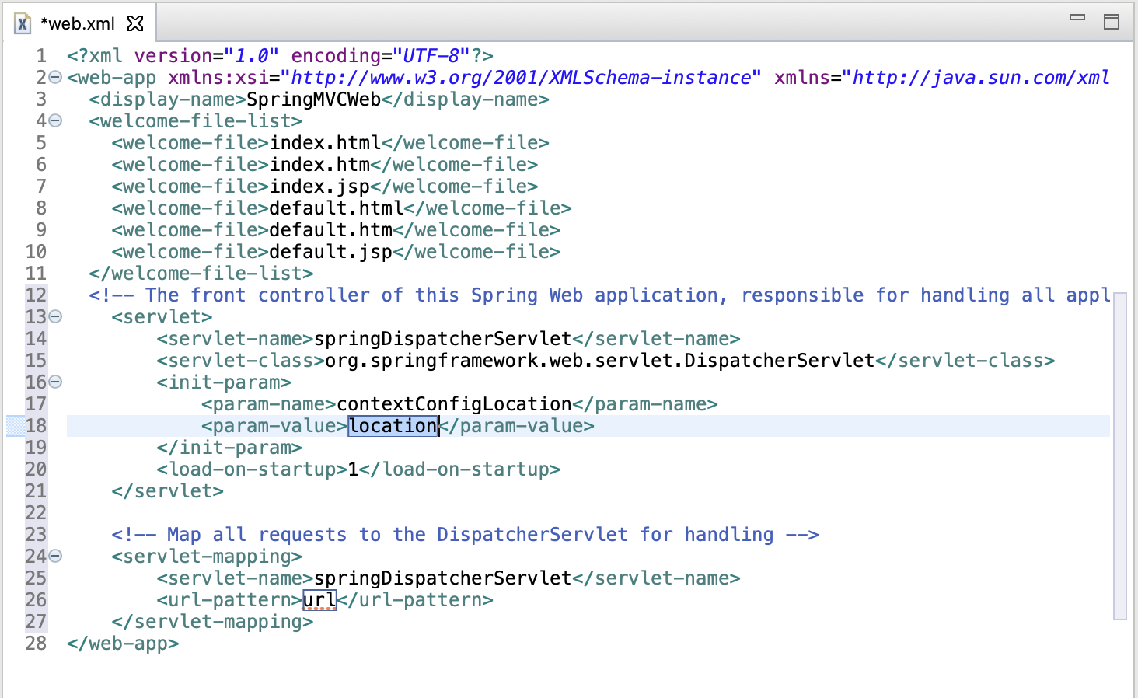Select the highlighted location placeholder text
This screenshot has width=1138, height=698.
393,425
